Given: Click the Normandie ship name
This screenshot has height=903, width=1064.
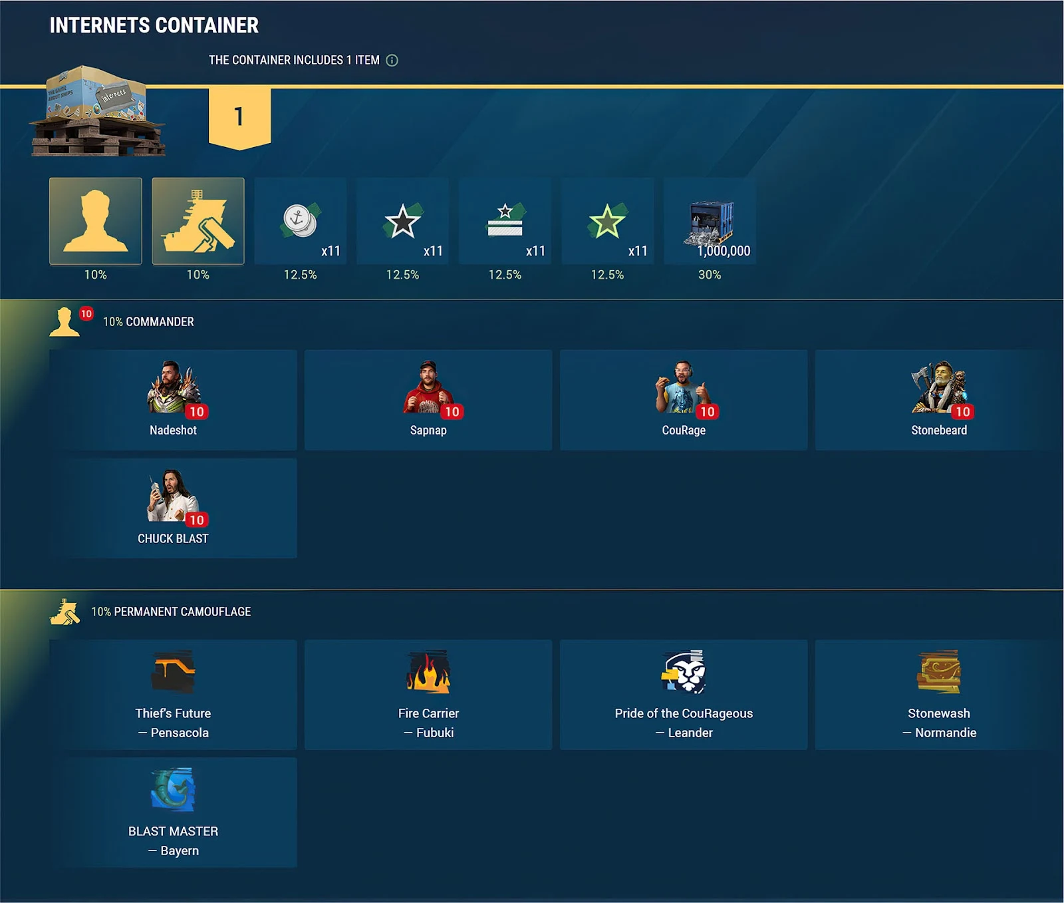Looking at the screenshot, I should point(946,733).
